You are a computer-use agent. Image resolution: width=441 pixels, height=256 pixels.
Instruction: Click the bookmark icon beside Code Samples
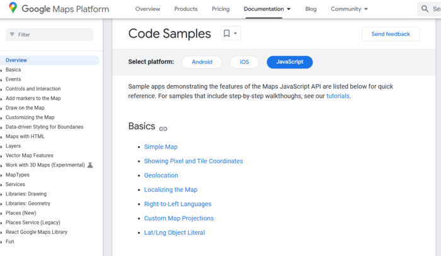point(226,34)
